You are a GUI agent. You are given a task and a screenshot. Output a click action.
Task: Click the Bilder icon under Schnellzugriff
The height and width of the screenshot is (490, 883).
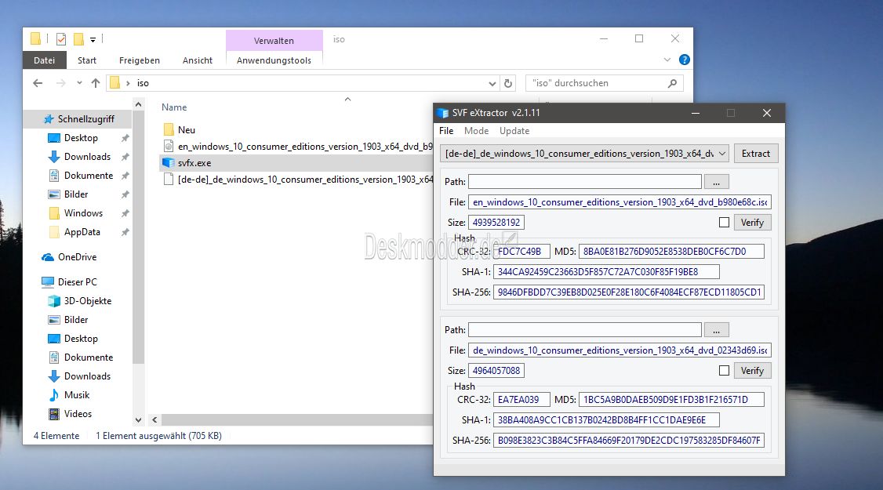coord(54,194)
